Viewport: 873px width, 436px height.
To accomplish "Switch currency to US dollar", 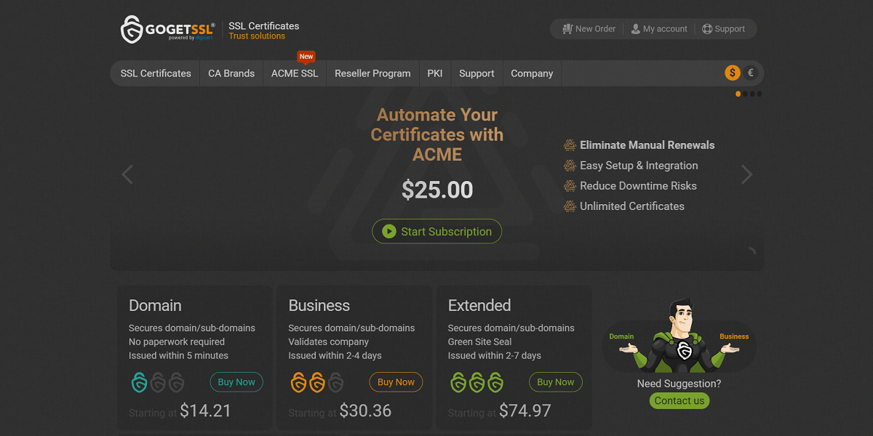I will [733, 73].
